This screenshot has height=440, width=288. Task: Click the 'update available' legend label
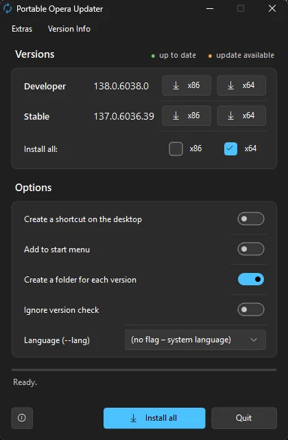pyautogui.click(x=245, y=55)
